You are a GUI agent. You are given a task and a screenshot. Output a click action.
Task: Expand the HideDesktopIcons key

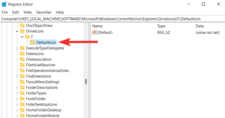pyautogui.click(x=17, y=104)
